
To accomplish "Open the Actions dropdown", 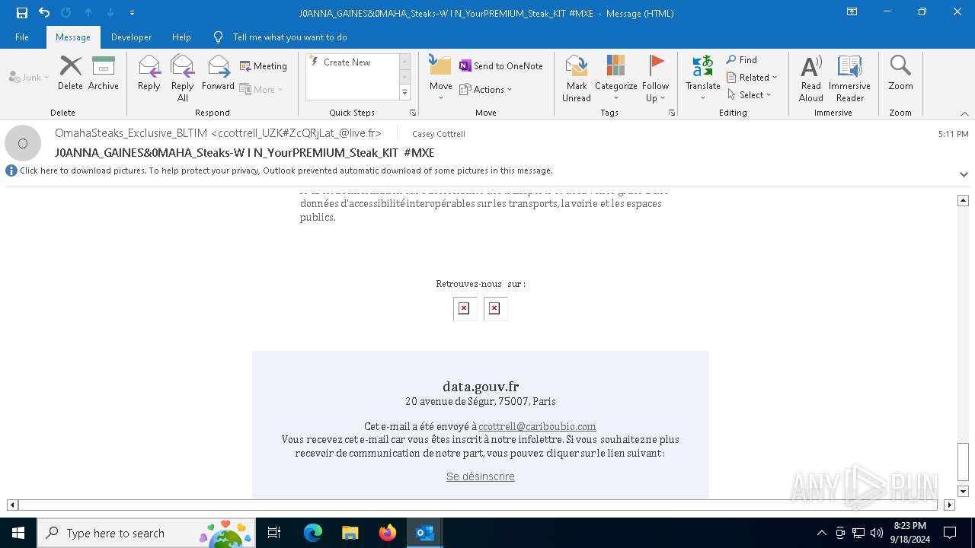I will [x=486, y=89].
